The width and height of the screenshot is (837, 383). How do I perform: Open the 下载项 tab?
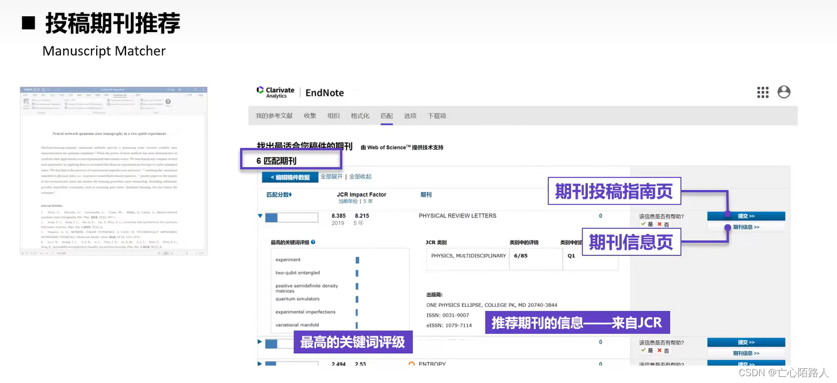point(437,116)
